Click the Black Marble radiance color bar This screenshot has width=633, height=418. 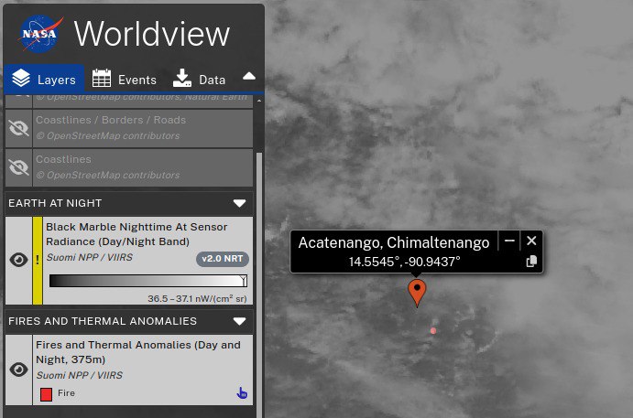click(147, 281)
